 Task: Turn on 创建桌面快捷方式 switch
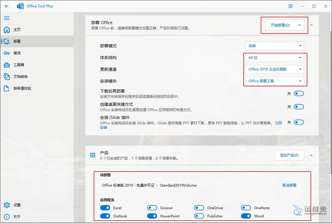click(299, 107)
